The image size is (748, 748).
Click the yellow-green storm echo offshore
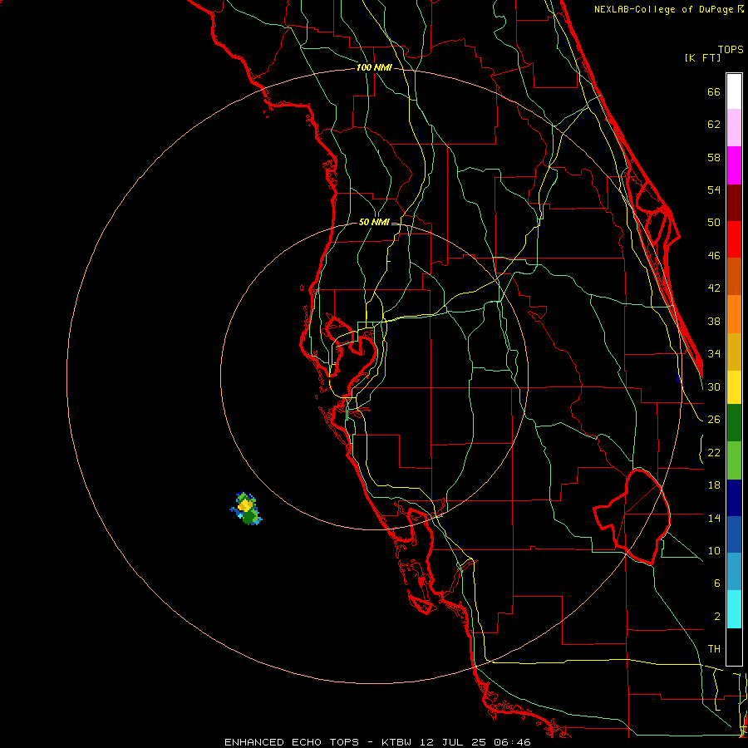click(246, 509)
